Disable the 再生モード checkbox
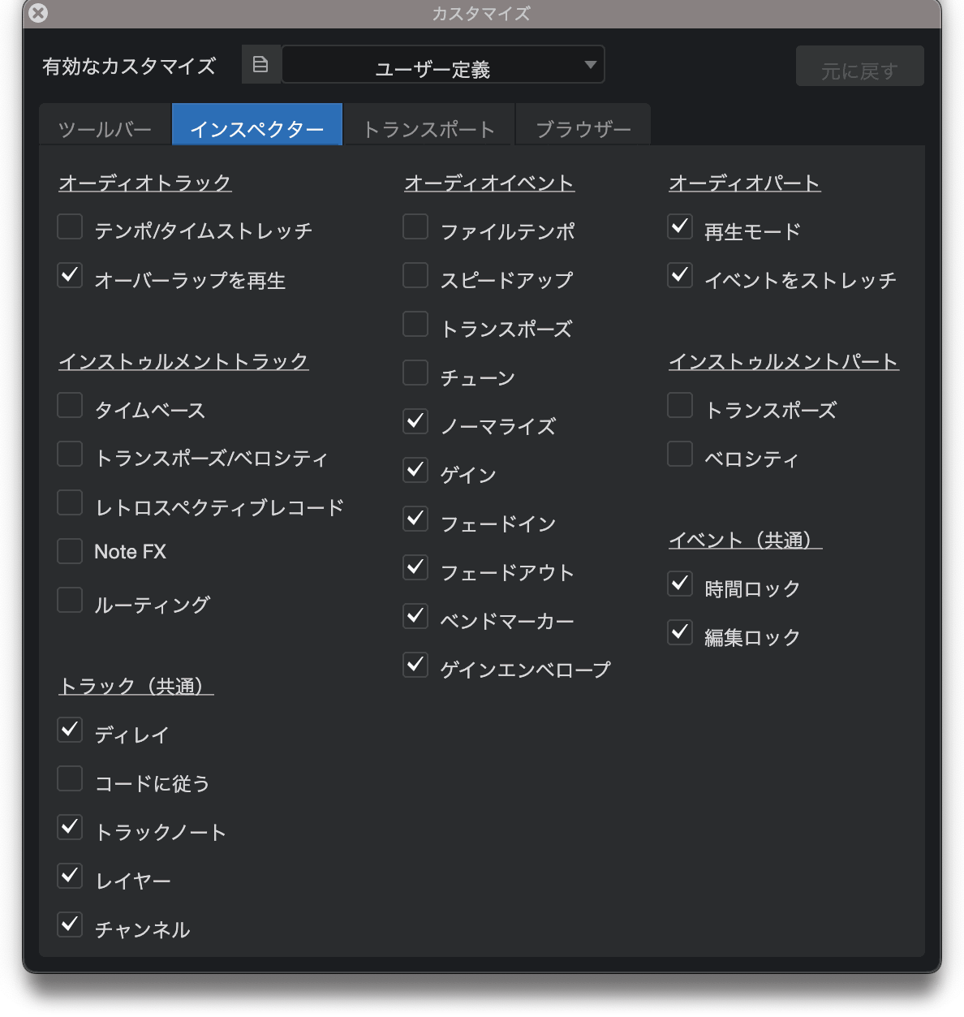The image size is (964, 1017). (680, 227)
